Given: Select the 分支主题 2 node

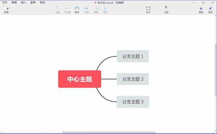Looking at the screenshot, I should click(133, 79).
